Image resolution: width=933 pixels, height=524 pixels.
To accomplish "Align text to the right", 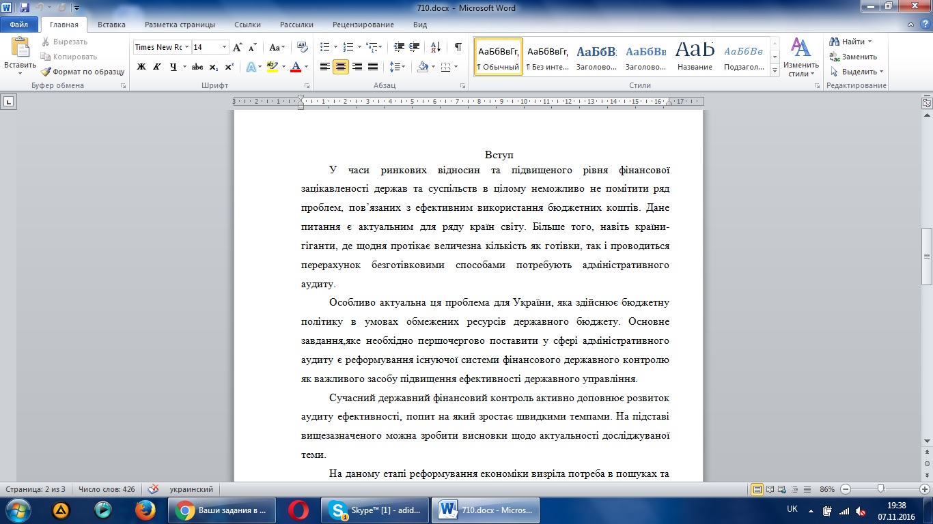I will (357, 67).
